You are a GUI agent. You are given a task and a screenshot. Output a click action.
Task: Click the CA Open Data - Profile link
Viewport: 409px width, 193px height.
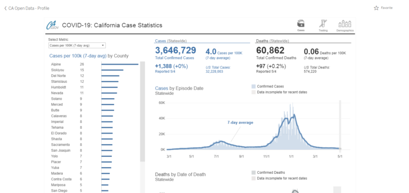pos(29,8)
